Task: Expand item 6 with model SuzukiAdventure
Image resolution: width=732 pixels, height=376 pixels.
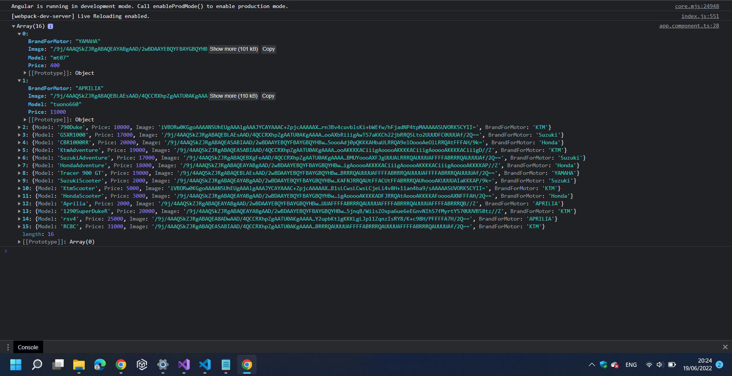Action: (x=19, y=158)
